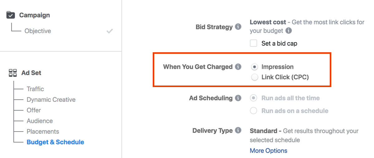The width and height of the screenshot is (374, 158).
Task: Select Budget & Schedule in sidebar
Action: click(55, 142)
